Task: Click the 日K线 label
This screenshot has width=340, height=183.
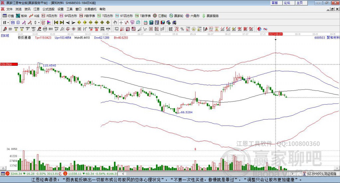Action: tap(5, 36)
